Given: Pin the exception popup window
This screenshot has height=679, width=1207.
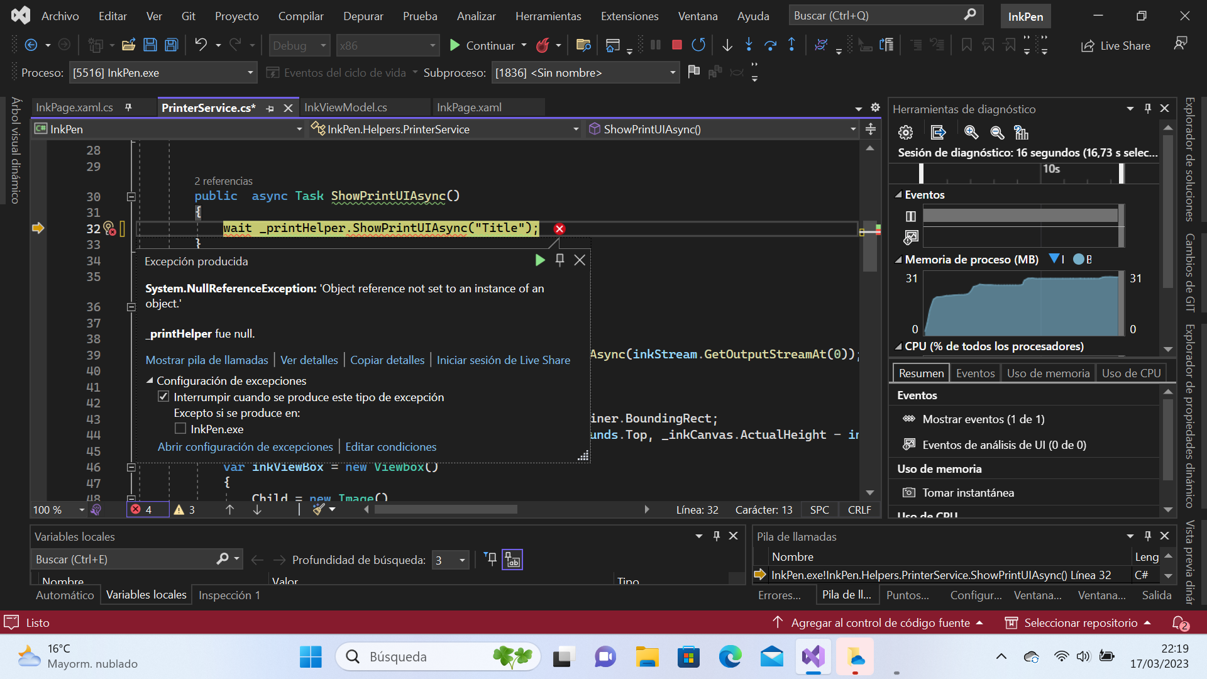Looking at the screenshot, I should (559, 260).
